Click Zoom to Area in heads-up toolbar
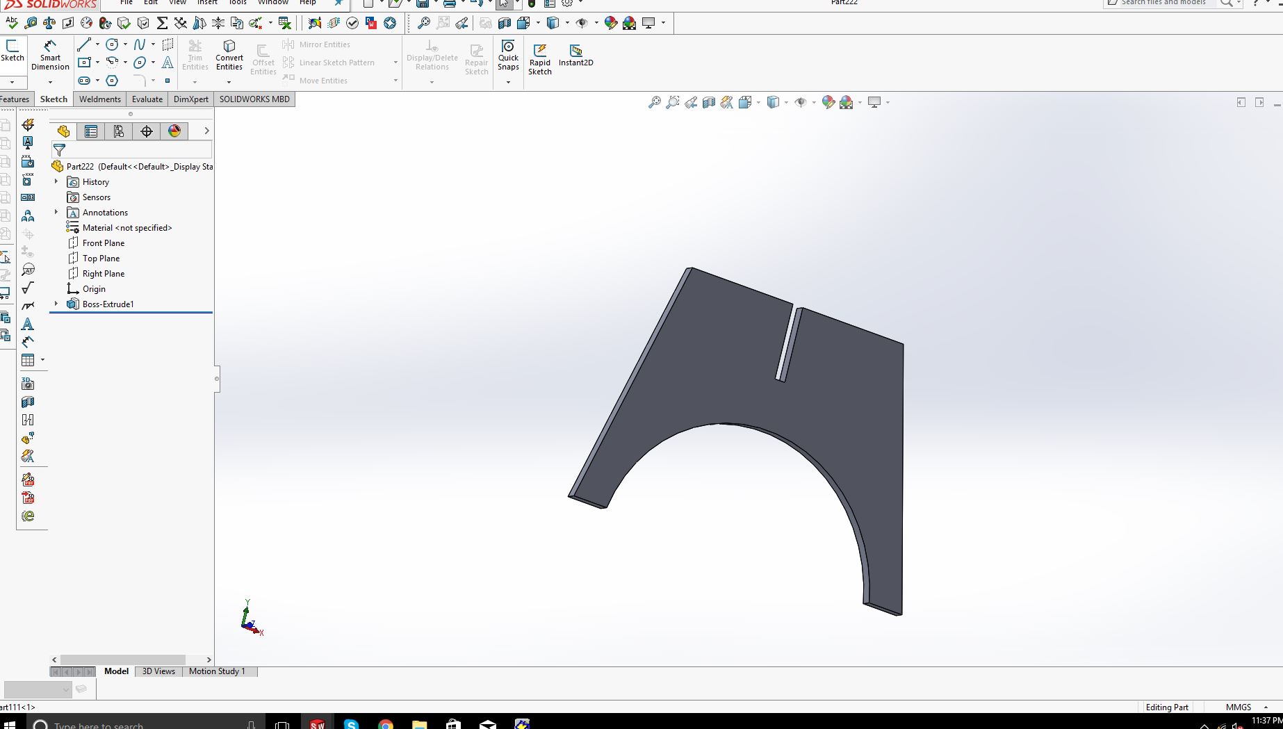The image size is (1283, 729). click(x=672, y=102)
